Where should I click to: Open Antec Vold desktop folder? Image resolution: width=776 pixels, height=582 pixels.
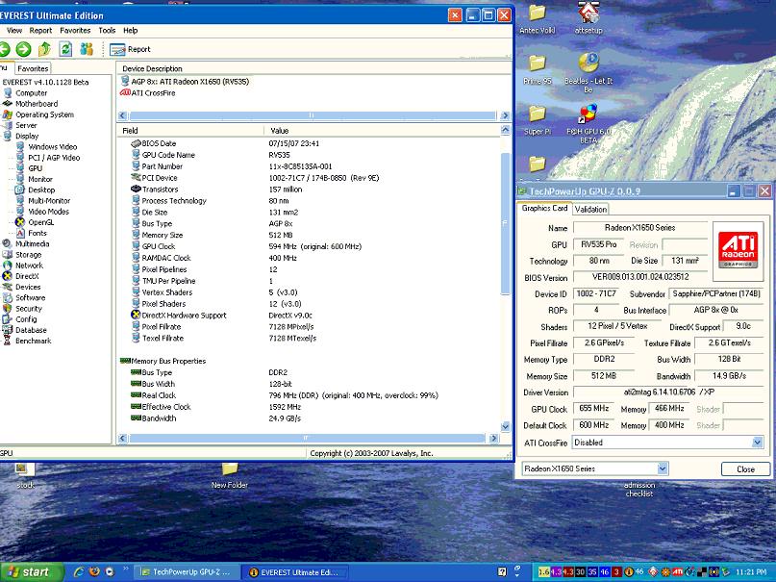[537, 19]
